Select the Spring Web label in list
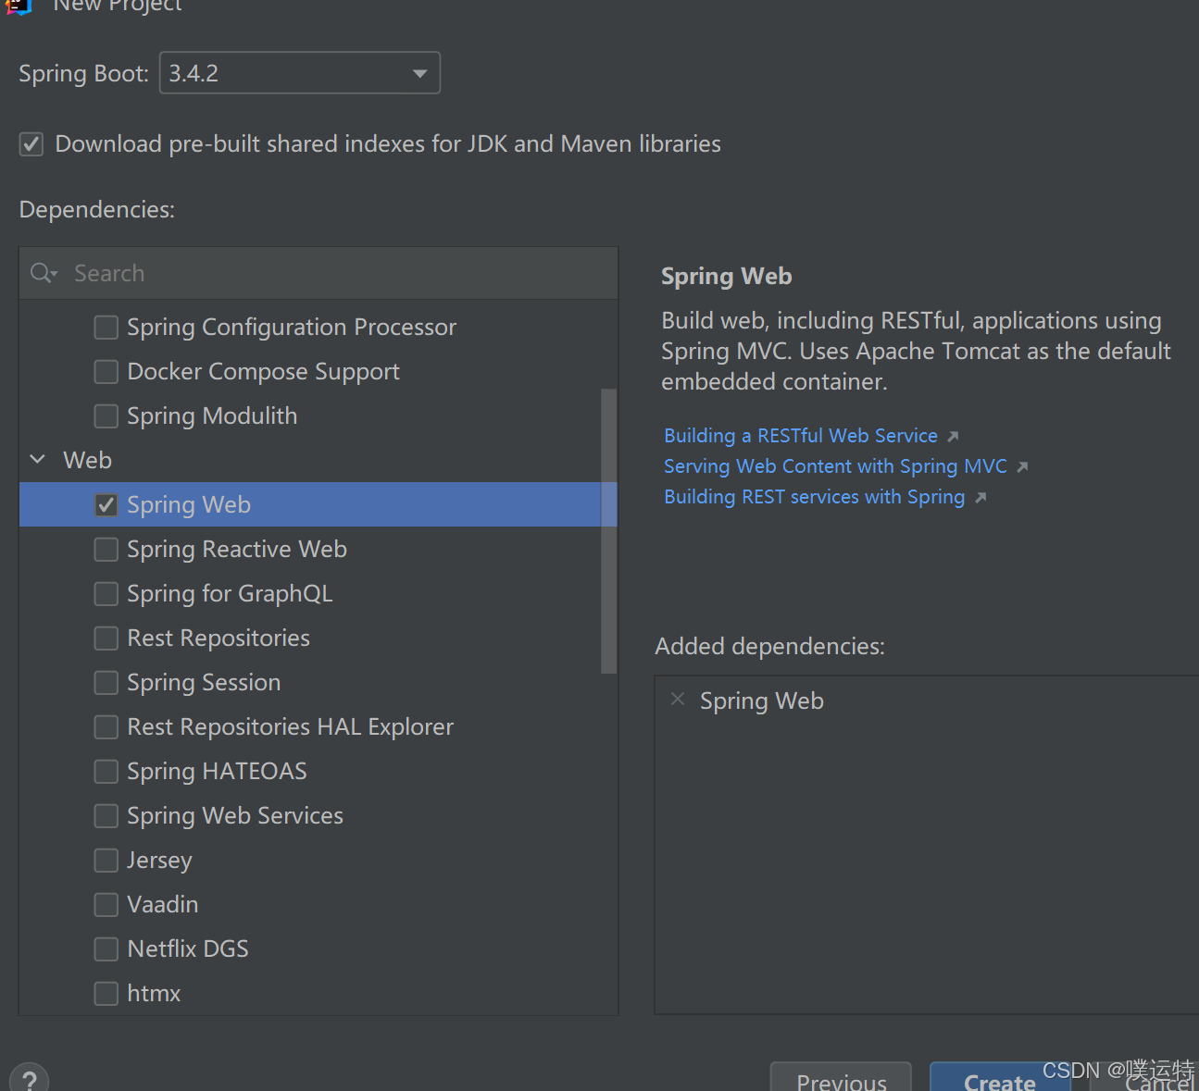1199x1091 pixels. tap(189, 505)
